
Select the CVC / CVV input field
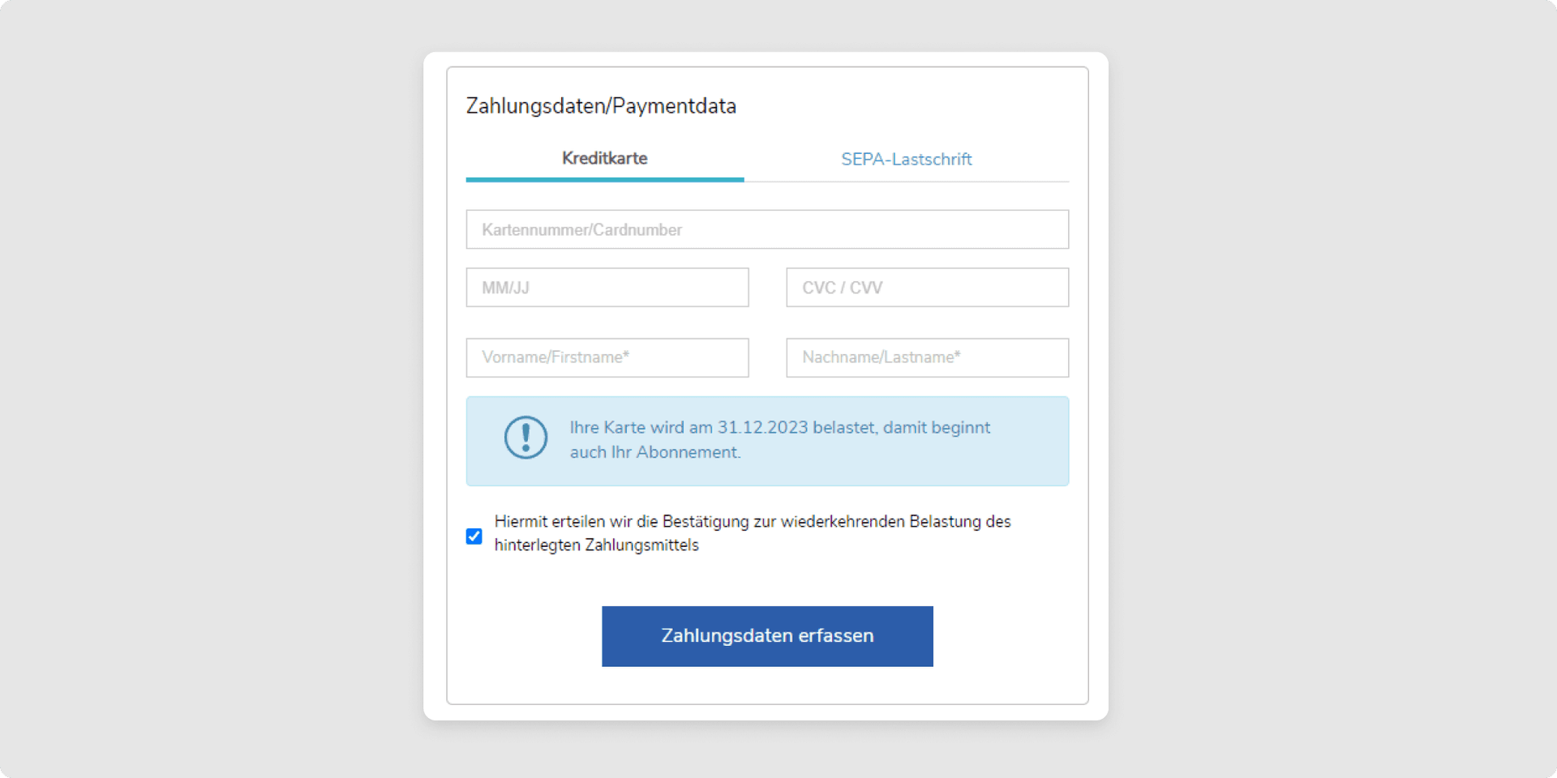(927, 288)
